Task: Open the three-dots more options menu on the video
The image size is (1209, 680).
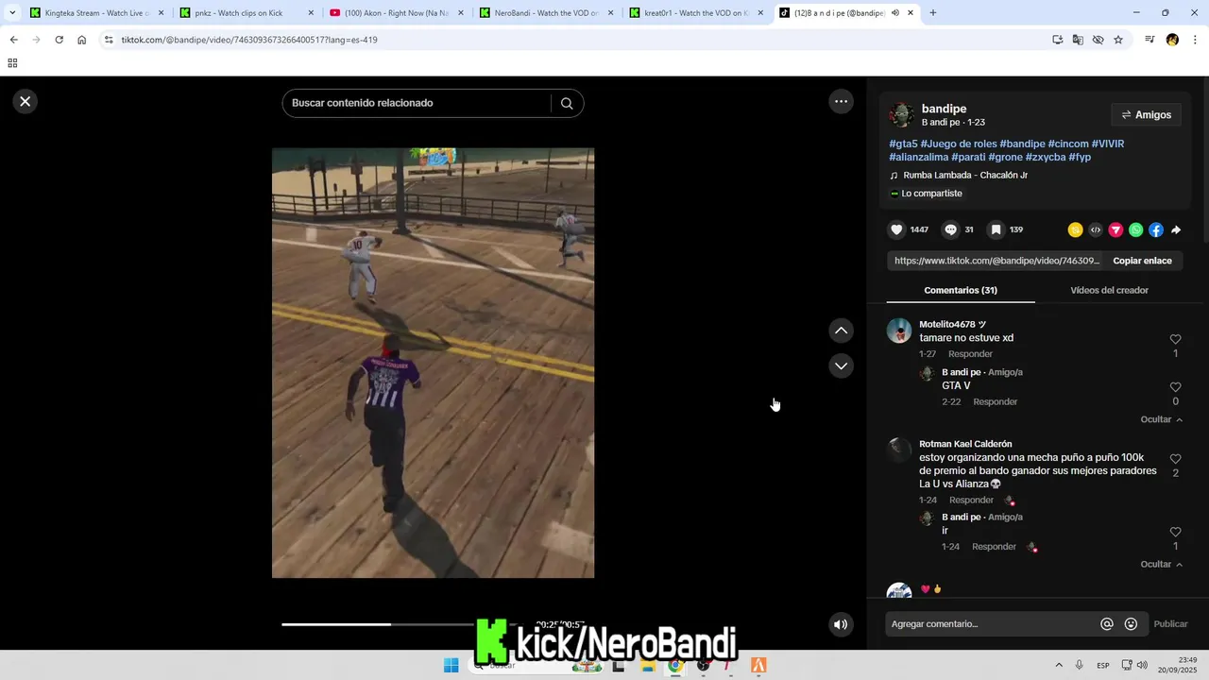Action: [841, 101]
